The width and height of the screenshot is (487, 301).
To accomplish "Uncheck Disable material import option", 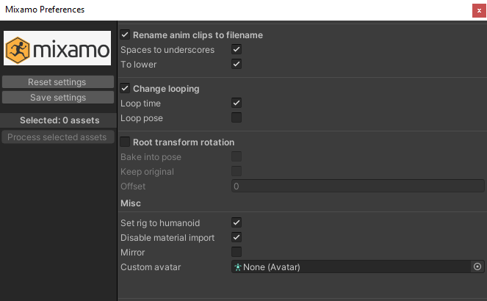I will point(237,237).
